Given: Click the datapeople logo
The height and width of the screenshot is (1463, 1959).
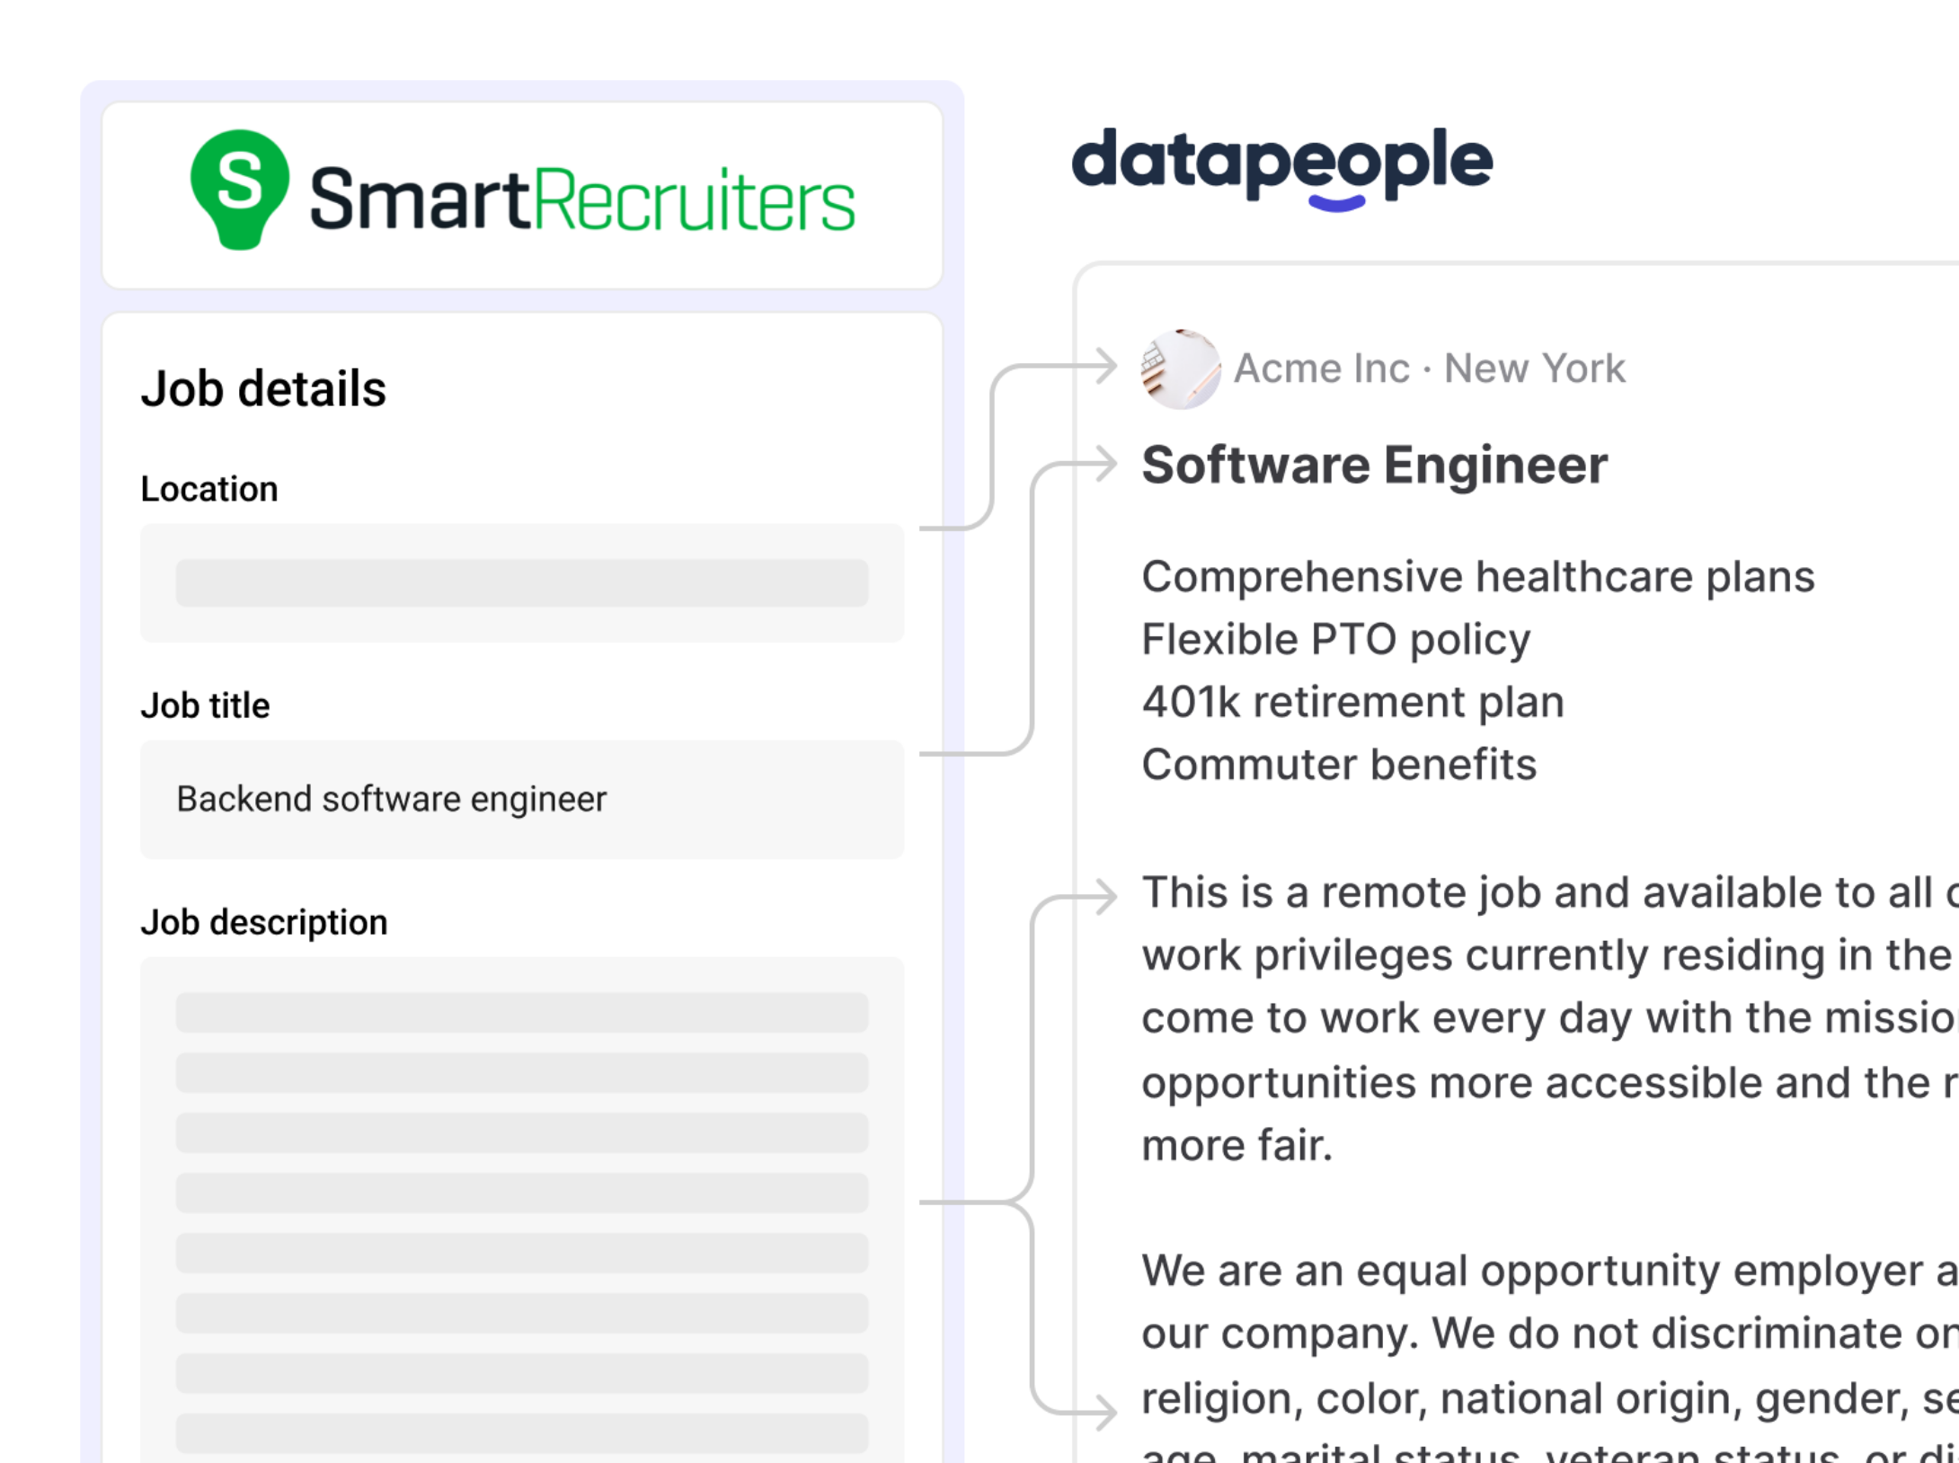Looking at the screenshot, I should [x=1282, y=166].
